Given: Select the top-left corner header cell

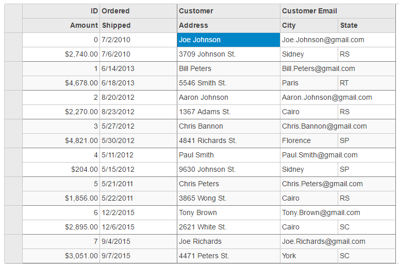Looking at the screenshot, I should pos(13,18).
